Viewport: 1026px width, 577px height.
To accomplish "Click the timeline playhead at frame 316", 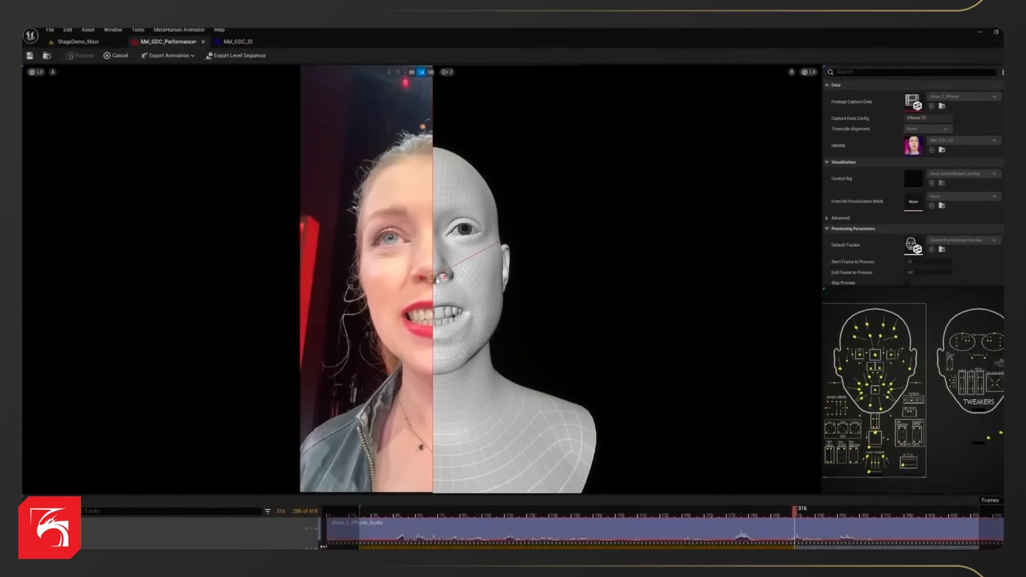I will click(x=795, y=510).
